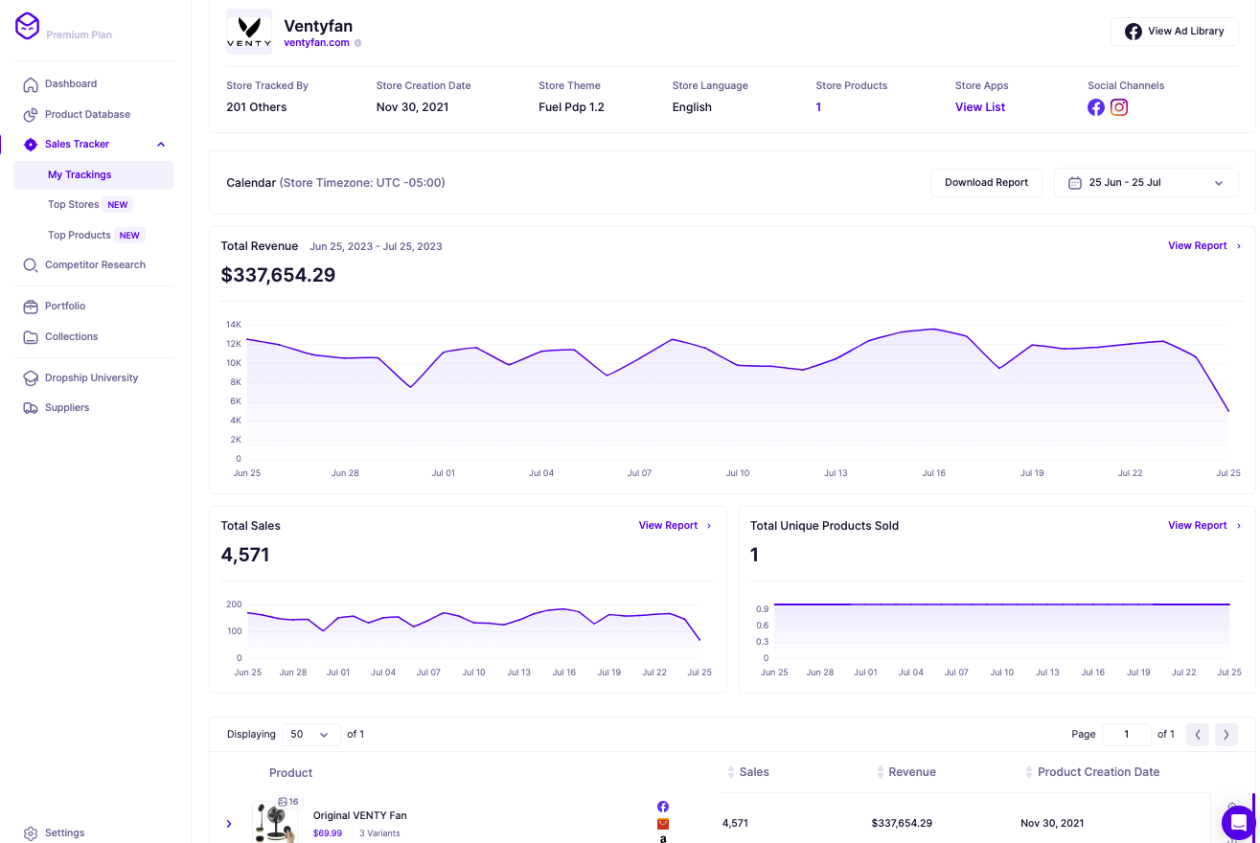Select the Portfolio briefcase icon
This screenshot has height=843, width=1260.
tap(30, 306)
